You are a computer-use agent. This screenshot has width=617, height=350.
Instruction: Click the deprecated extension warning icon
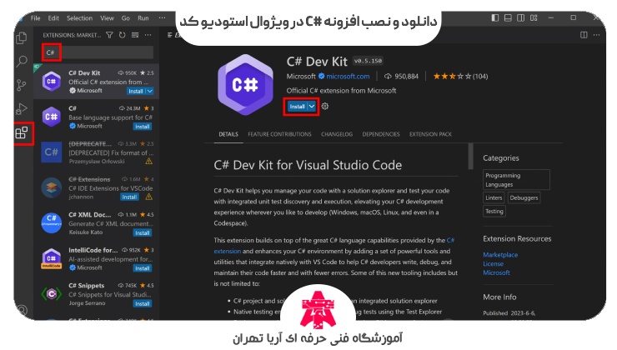(148, 161)
